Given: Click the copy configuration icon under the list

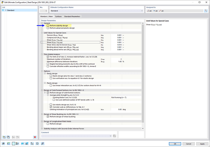Looking at the screenshot, I should coord(8,137).
